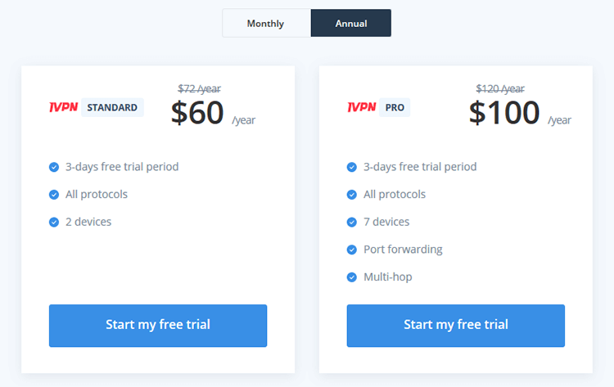This screenshot has width=614, height=387.
Task: Click checkmark beside 2 devices
Action: click(x=54, y=223)
